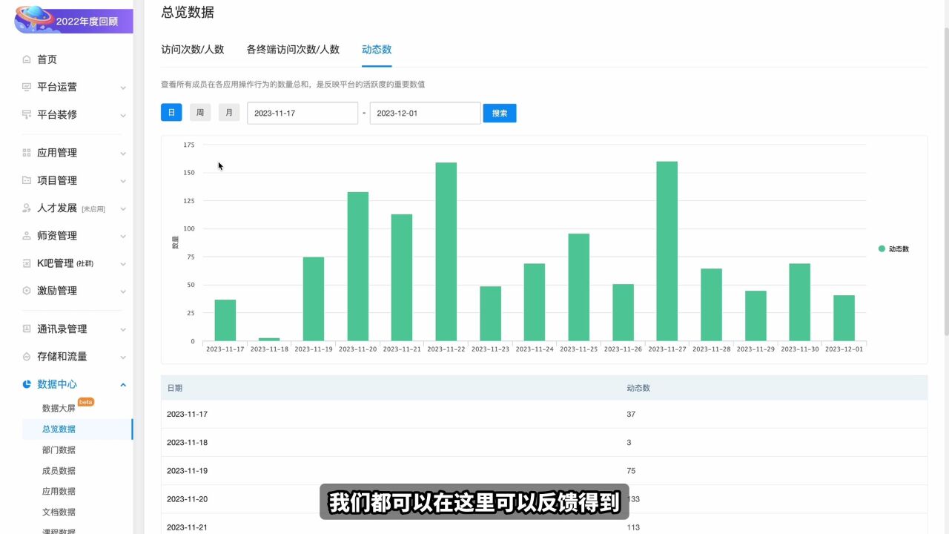This screenshot has width=949, height=534.
Task: Go to 首页 in sidebar
Action: (47, 59)
